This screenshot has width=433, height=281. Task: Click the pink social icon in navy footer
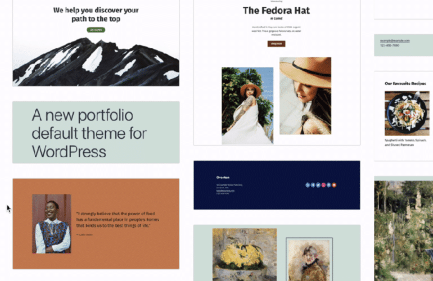click(324, 185)
